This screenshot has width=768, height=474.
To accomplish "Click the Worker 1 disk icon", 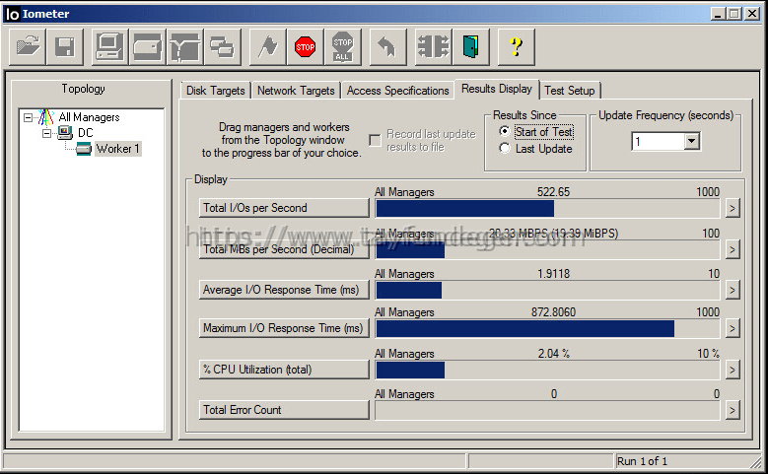I will click(84, 149).
